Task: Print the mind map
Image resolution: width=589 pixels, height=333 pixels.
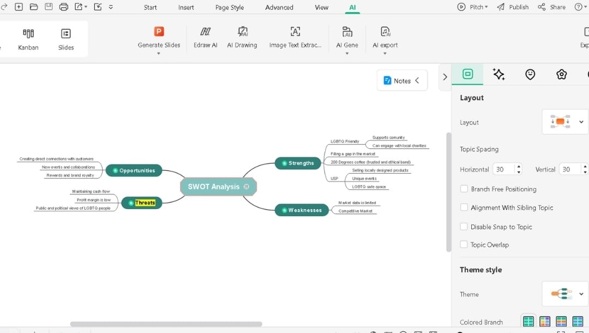Action: (64, 7)
